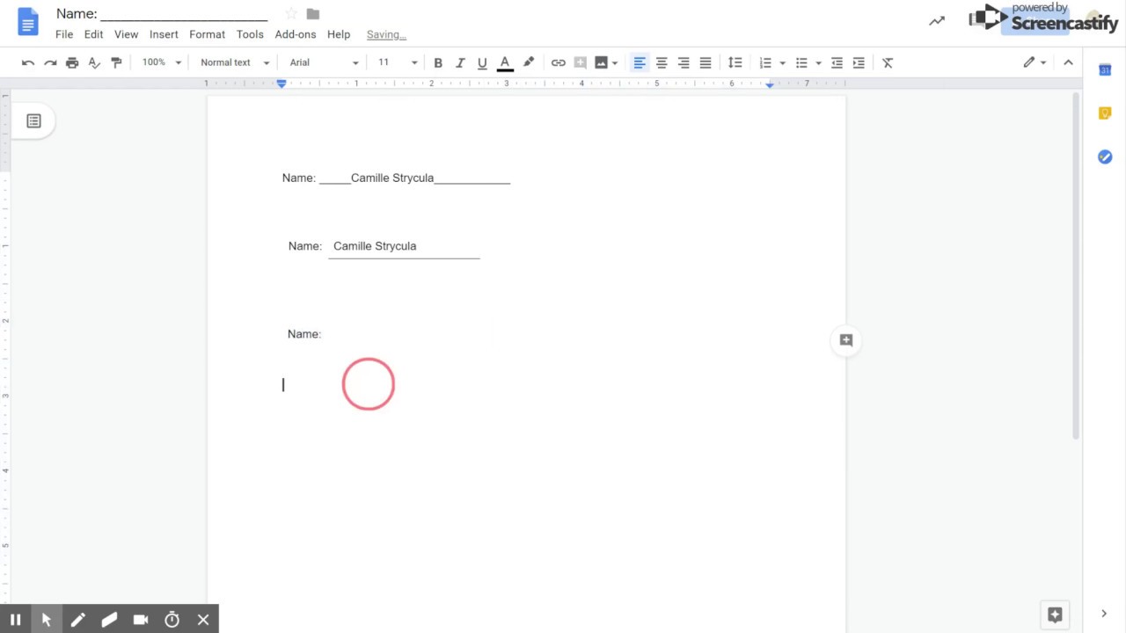
Task: Run spell check icon
Action: 94,62
